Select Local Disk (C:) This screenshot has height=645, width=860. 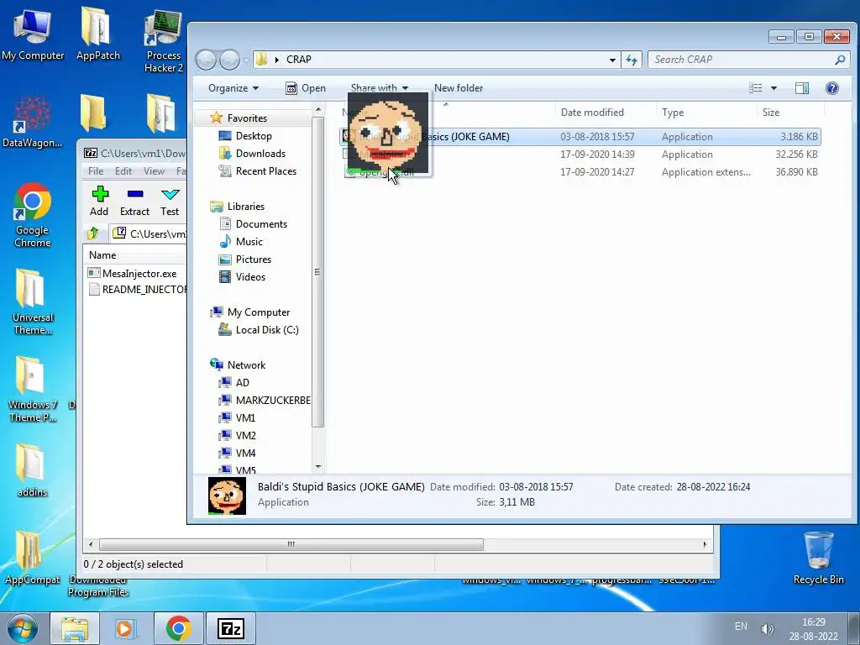[x=266, y=329]
